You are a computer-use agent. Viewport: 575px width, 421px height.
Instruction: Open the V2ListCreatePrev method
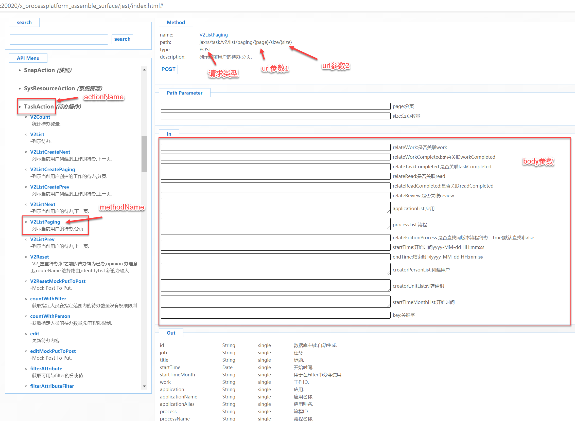49,187
